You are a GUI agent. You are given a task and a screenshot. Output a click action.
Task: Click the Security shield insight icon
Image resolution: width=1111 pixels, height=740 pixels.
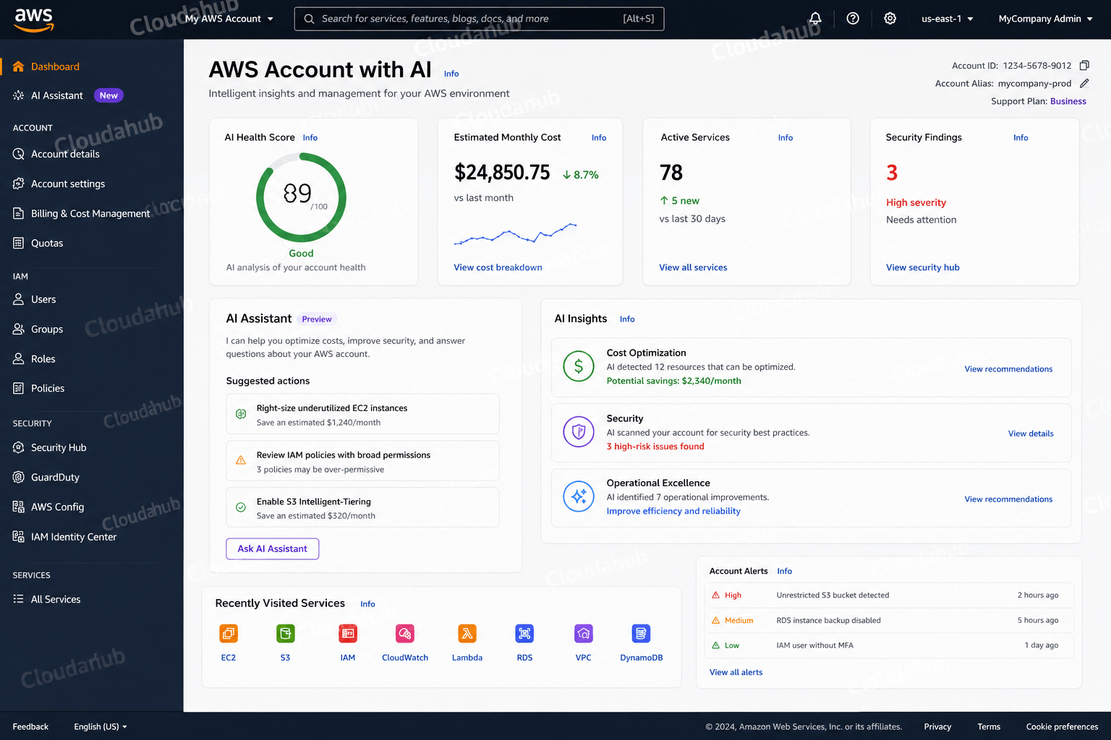(579, 432)
